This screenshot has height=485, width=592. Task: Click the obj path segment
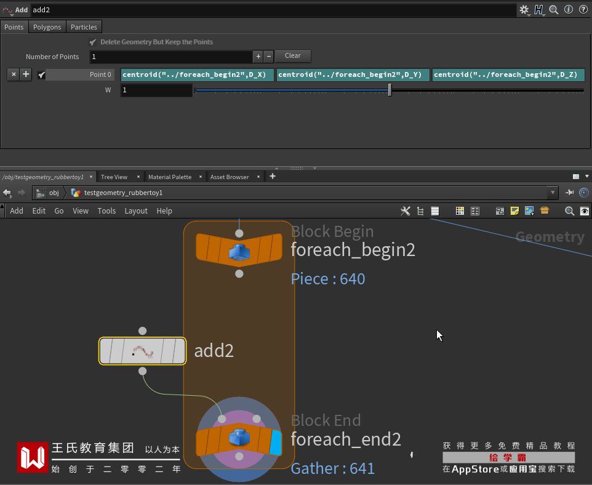tap(49, 193)
